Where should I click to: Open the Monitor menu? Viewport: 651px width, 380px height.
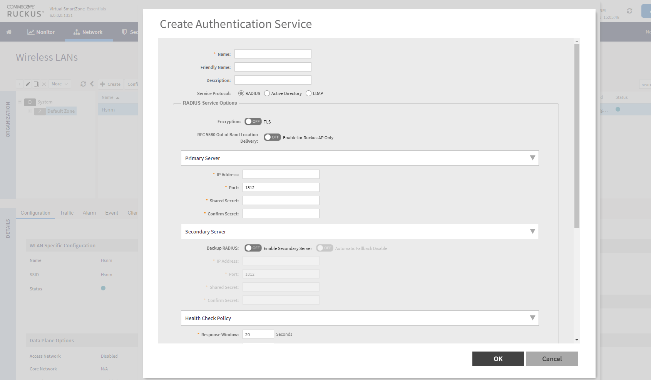(x=41, y=32)
